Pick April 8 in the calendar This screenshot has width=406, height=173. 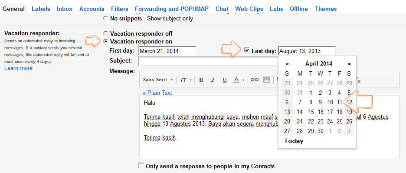pyautogui.click(x=311, y=103)
